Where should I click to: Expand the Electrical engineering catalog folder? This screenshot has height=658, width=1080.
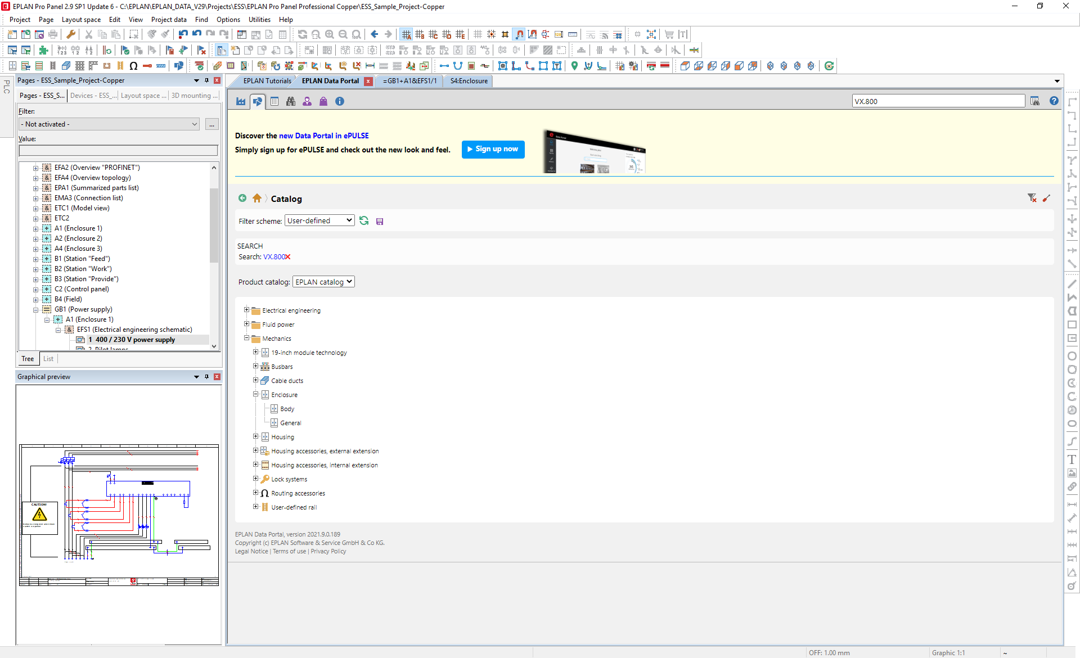[x=246, y=310]
